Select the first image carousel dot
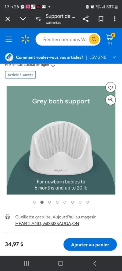 (34, 202)
